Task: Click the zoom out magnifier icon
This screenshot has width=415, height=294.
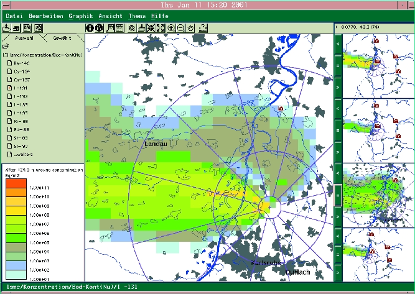Action: 180,28
